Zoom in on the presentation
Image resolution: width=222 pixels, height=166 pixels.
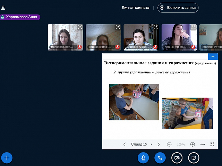[193, 144]
